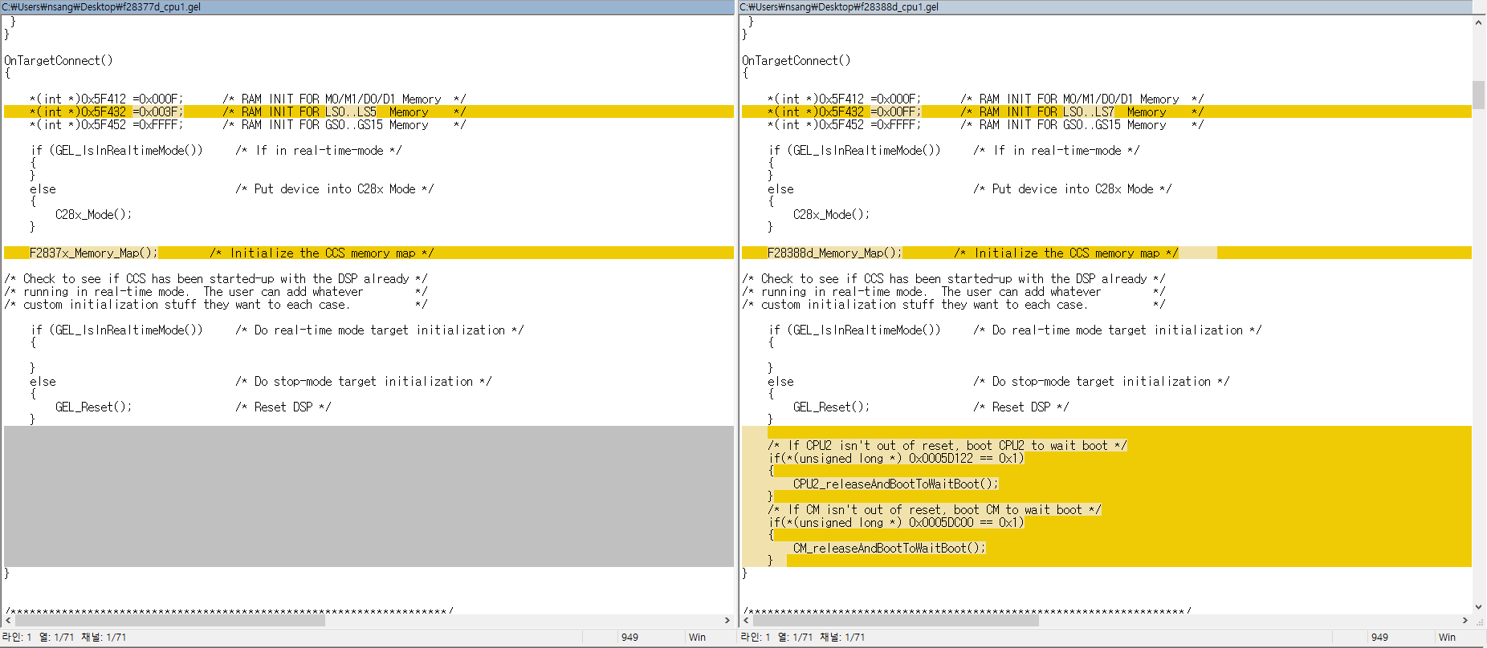Select the f28377d_cpu1.gel file path header
The width and height of the screenshot is (1487, 648).
[368, 7]
